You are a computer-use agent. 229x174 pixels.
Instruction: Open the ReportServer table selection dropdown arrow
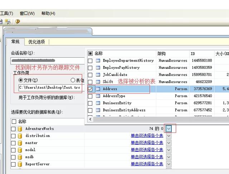pyautogui.click(x=169, y=164)
